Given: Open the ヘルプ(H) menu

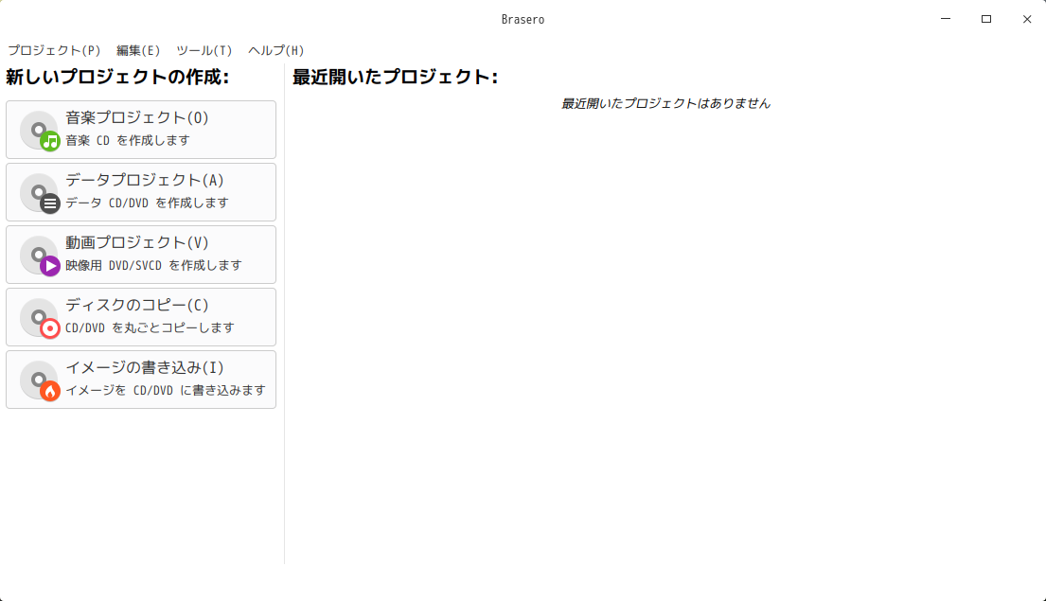Looking at the screenshot, I should click(276, 51).
